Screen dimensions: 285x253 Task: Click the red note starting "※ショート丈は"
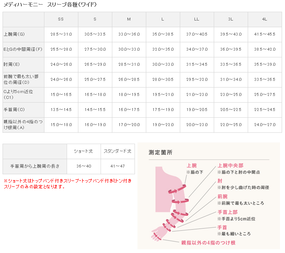point(67,183)
